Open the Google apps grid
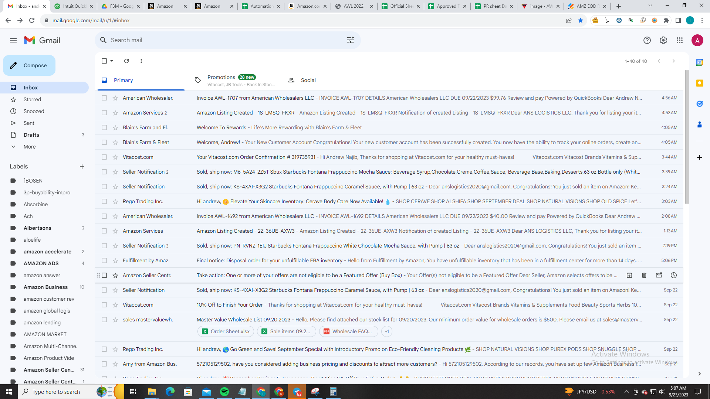Image resolution: width=710 pixels, height=399 pixels. 680,40
